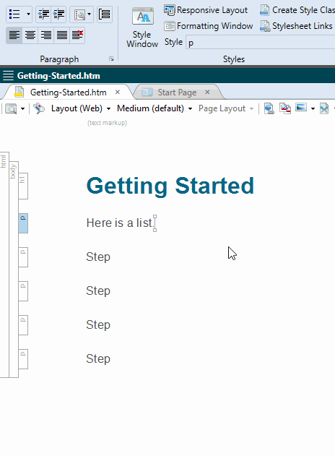This screenshot has height=456, width=335.
Task: Switch to the Start Page tab
Action: [177, 93]
